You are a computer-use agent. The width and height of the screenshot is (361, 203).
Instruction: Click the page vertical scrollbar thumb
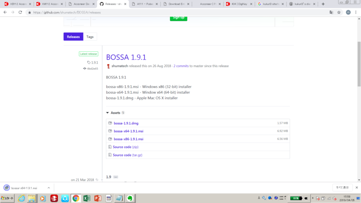pos(359,64)
